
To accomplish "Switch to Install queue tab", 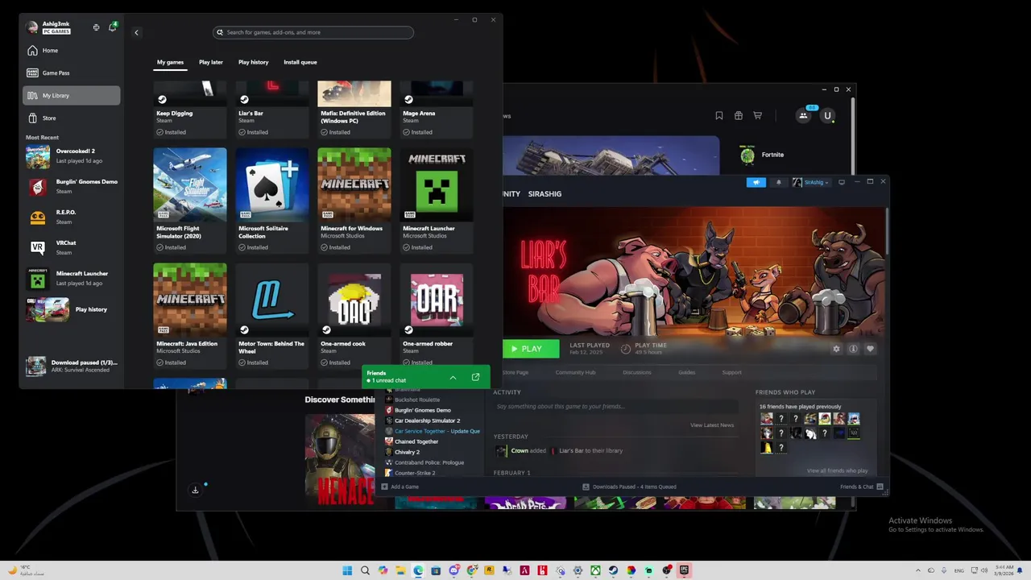I will tap(300, 62).
